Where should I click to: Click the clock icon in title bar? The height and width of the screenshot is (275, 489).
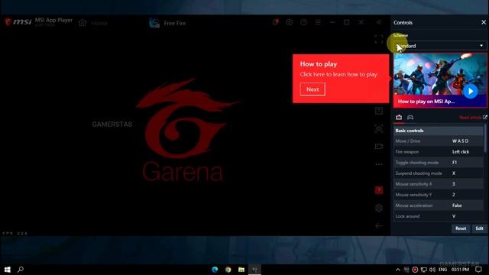304,22
